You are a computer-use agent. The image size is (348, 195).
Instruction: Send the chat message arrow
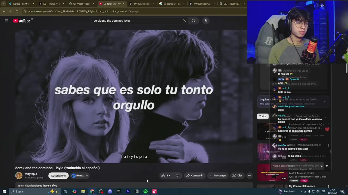327,166
